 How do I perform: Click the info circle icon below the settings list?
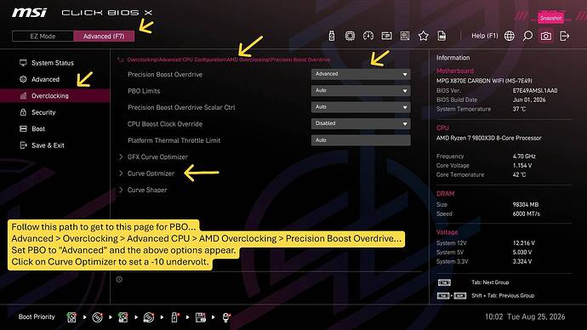119,279
